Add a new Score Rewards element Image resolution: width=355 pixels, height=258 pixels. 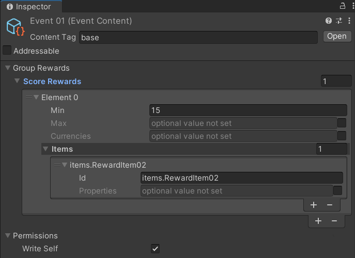[x=318, y=221]
